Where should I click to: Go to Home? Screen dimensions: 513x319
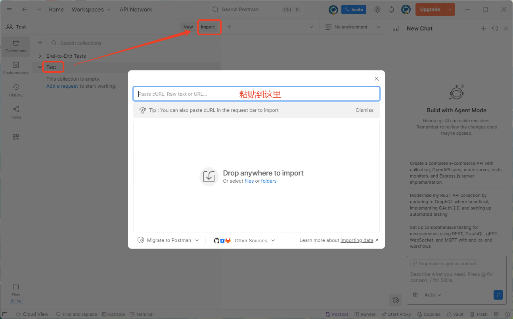(56, 9)
